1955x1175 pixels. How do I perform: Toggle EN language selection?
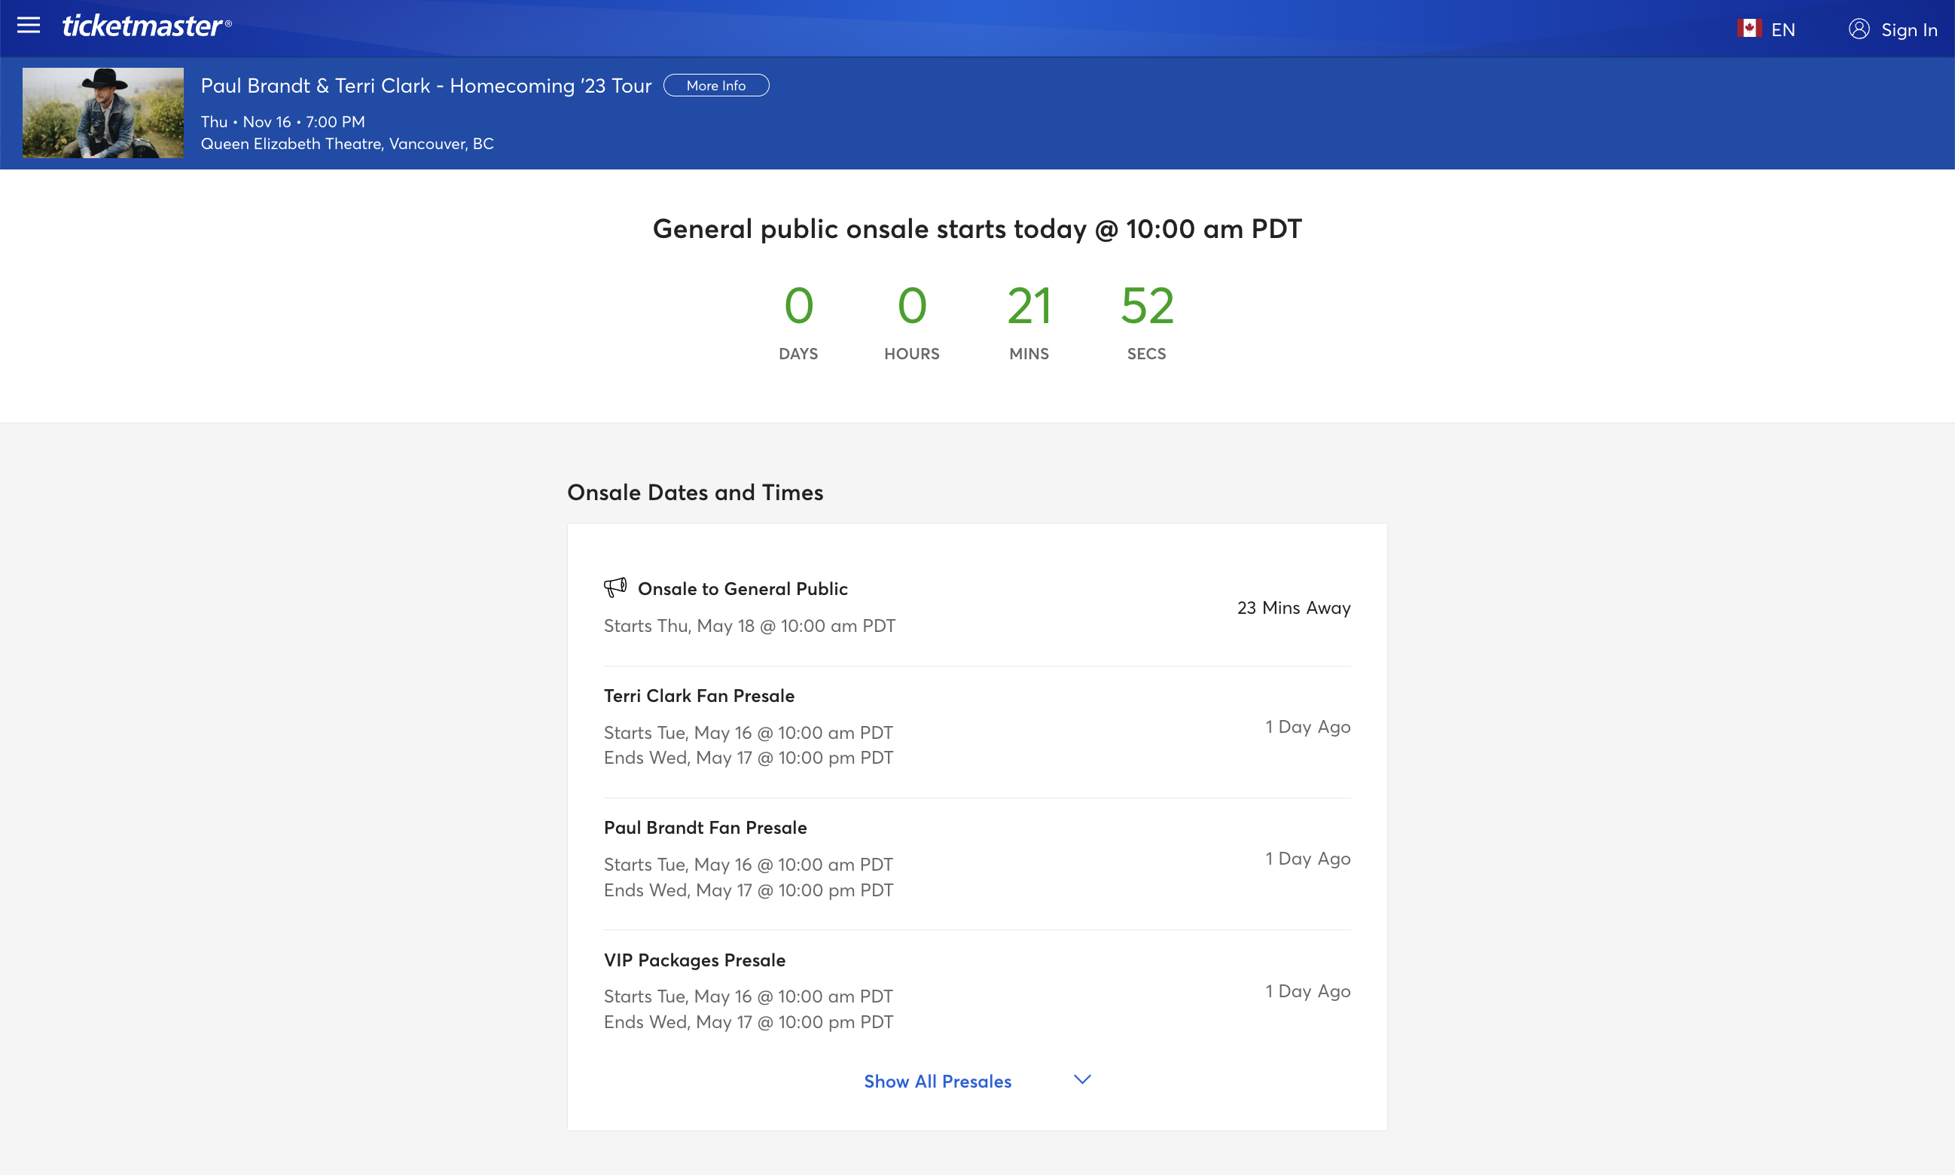[1772, 28]
